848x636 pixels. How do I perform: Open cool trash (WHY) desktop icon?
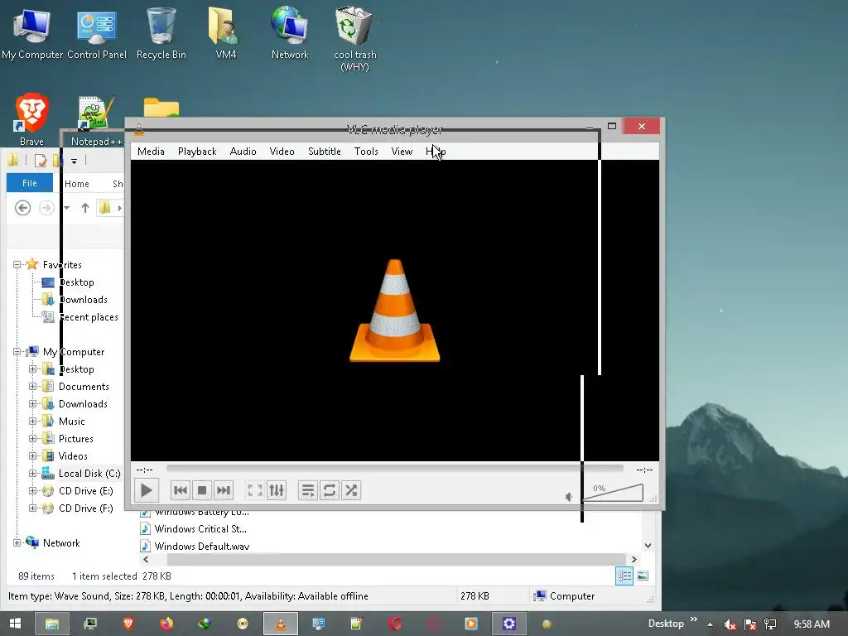coord(354,39)
